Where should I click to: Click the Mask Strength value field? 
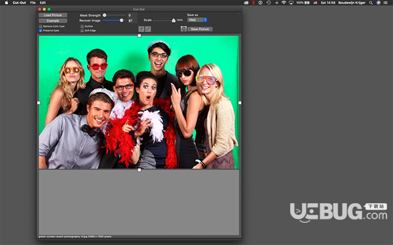132,15
